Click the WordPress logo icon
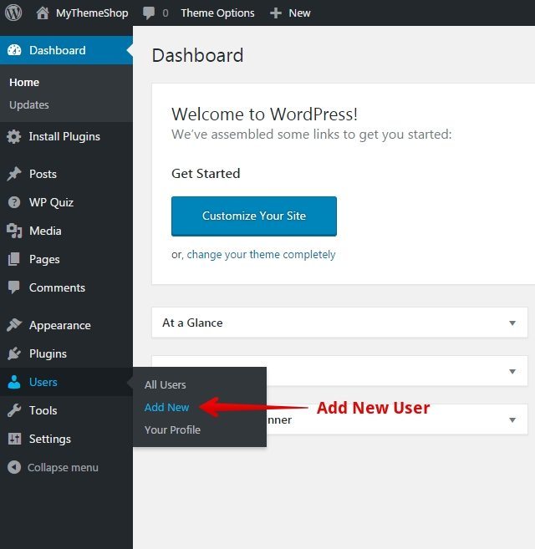This screenshot has width=535, height=549. point(13,13)
